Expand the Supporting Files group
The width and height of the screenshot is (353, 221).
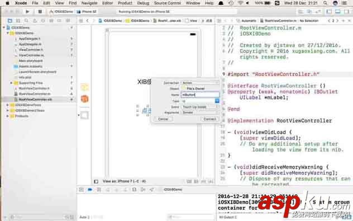tap(11, 83)
